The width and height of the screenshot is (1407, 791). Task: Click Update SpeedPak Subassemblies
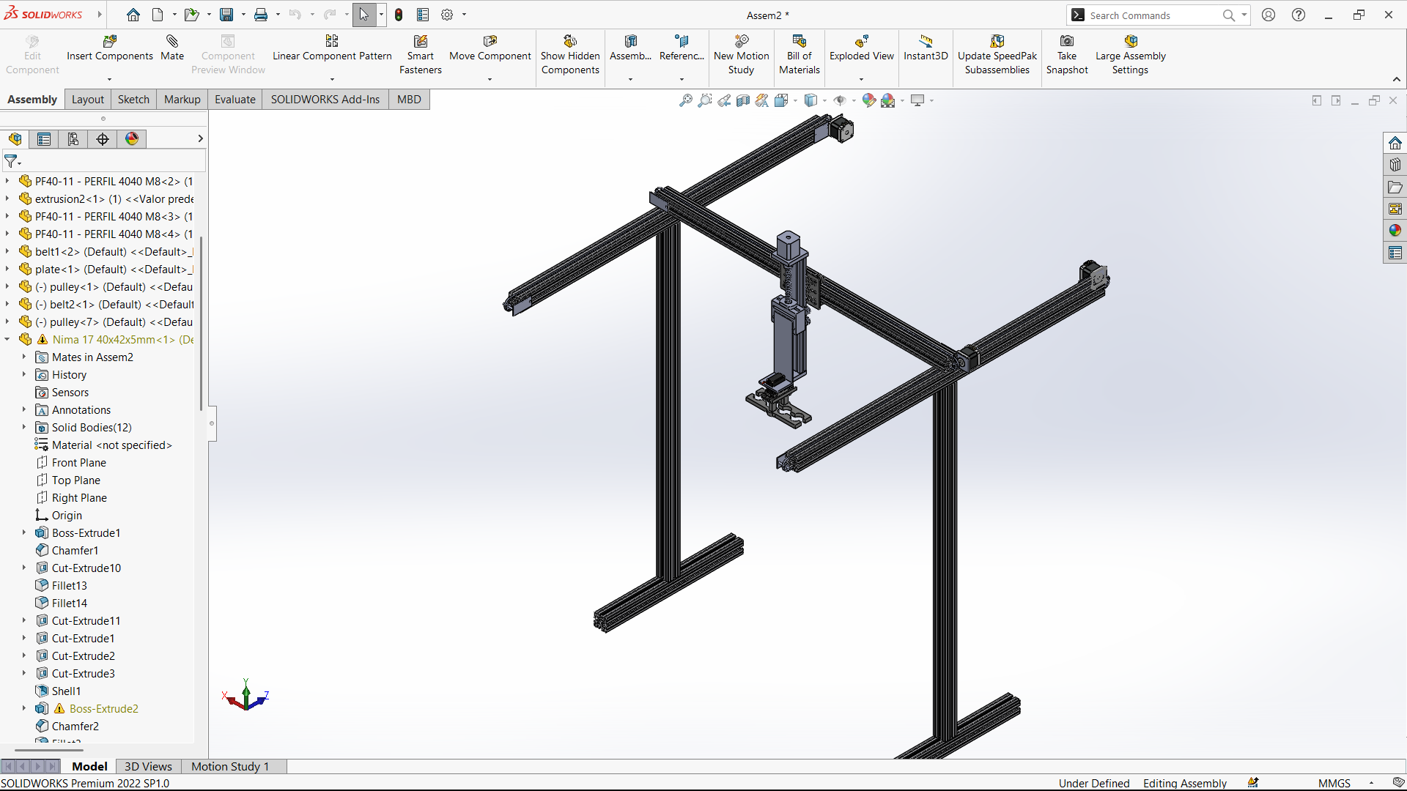(x=997, y=55)
